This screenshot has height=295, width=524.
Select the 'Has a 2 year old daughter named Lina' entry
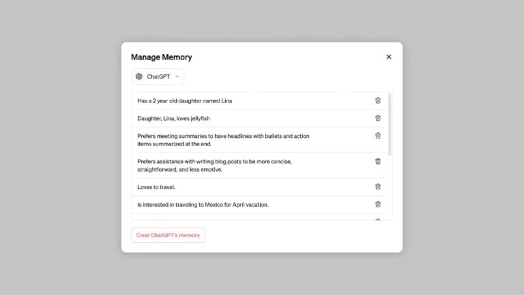[184, 101]
